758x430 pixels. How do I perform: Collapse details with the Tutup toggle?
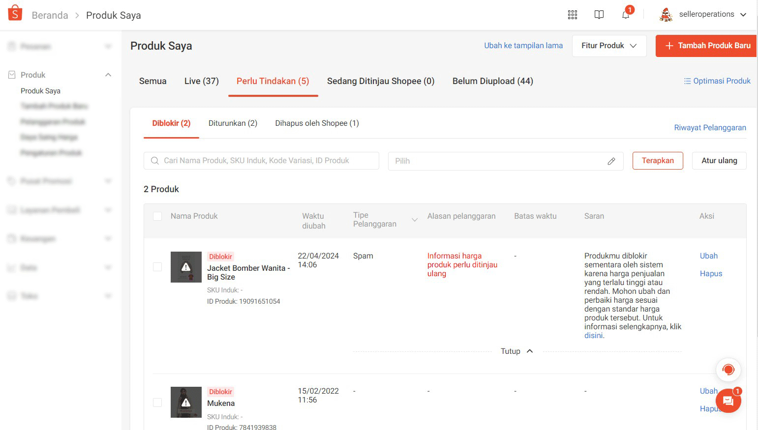(516, 351)
